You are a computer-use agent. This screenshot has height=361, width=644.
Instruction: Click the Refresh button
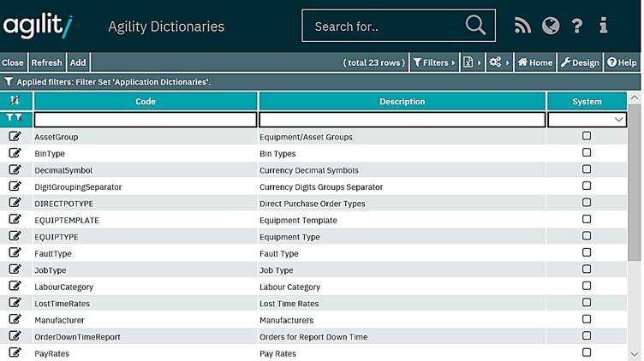pyautogui.click(x=47, y=62)
